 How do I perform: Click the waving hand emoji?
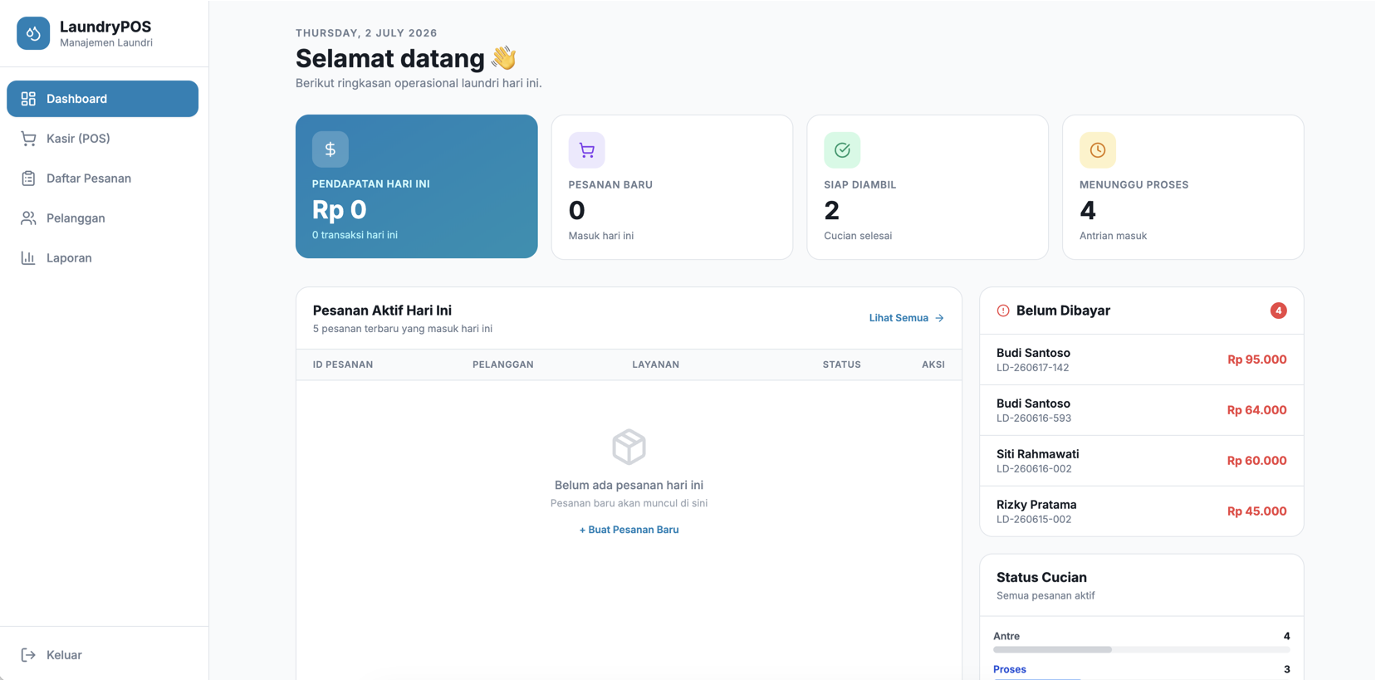(503, 57)
